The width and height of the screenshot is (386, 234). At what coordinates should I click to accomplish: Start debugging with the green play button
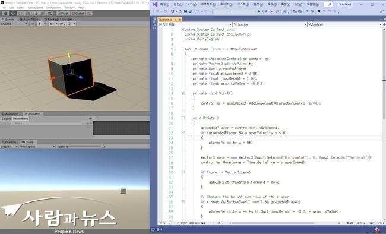click(259, 11)
